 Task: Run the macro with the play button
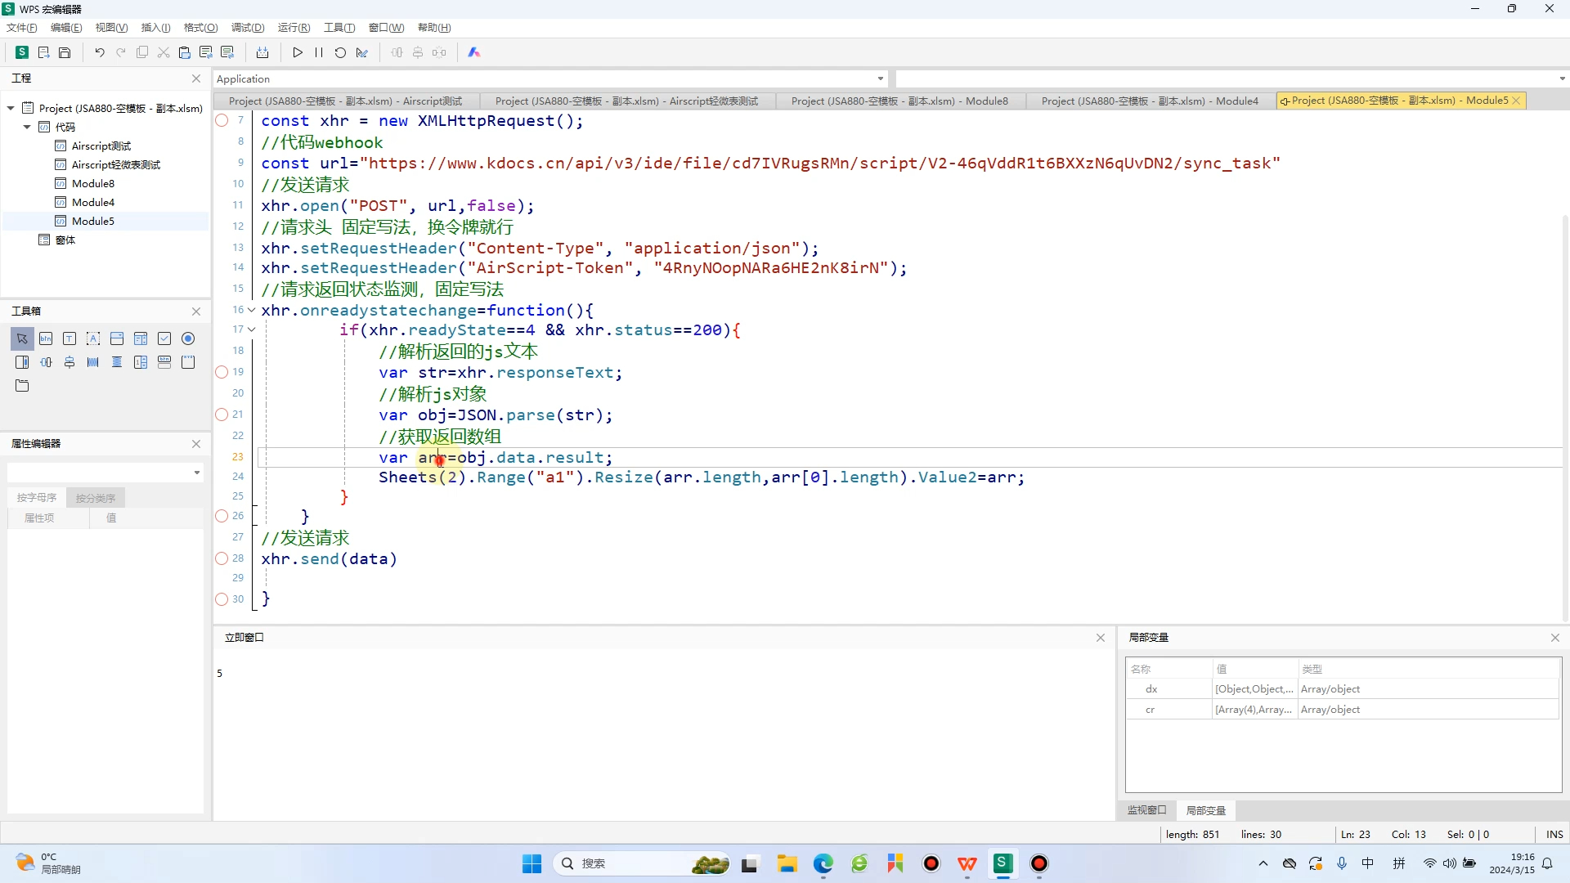coord(298,52)
